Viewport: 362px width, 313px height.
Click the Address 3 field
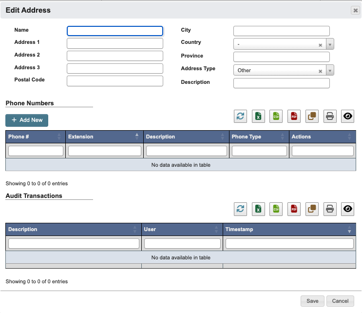click(x=115, y=69)
